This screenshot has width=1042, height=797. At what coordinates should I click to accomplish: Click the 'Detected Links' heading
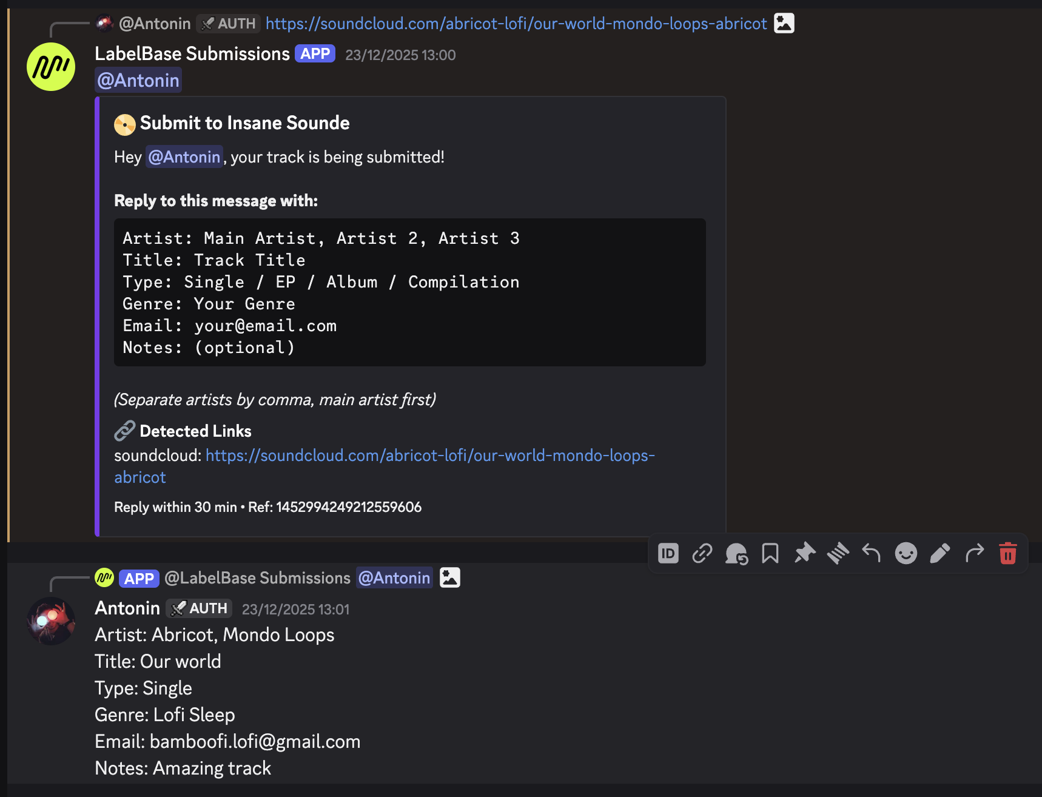[x=195, y=431]
